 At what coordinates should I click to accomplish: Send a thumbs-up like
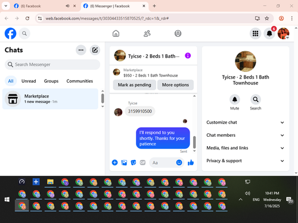(191, 162)
